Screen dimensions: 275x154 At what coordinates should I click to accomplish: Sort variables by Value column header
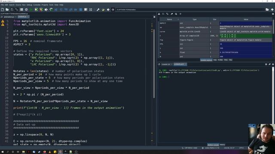click(246, 19)
